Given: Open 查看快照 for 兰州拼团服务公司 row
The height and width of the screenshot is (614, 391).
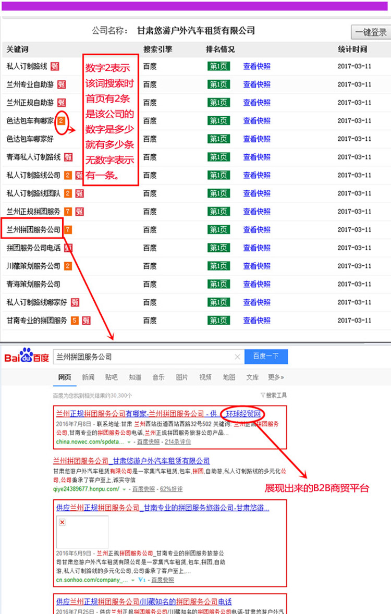Looking at the screenshot, I should [256, 229].
